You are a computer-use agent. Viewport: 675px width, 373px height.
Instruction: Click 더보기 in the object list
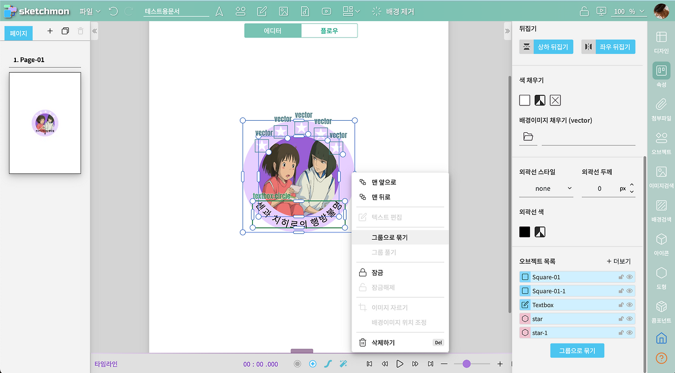click(x=619, y=261)
